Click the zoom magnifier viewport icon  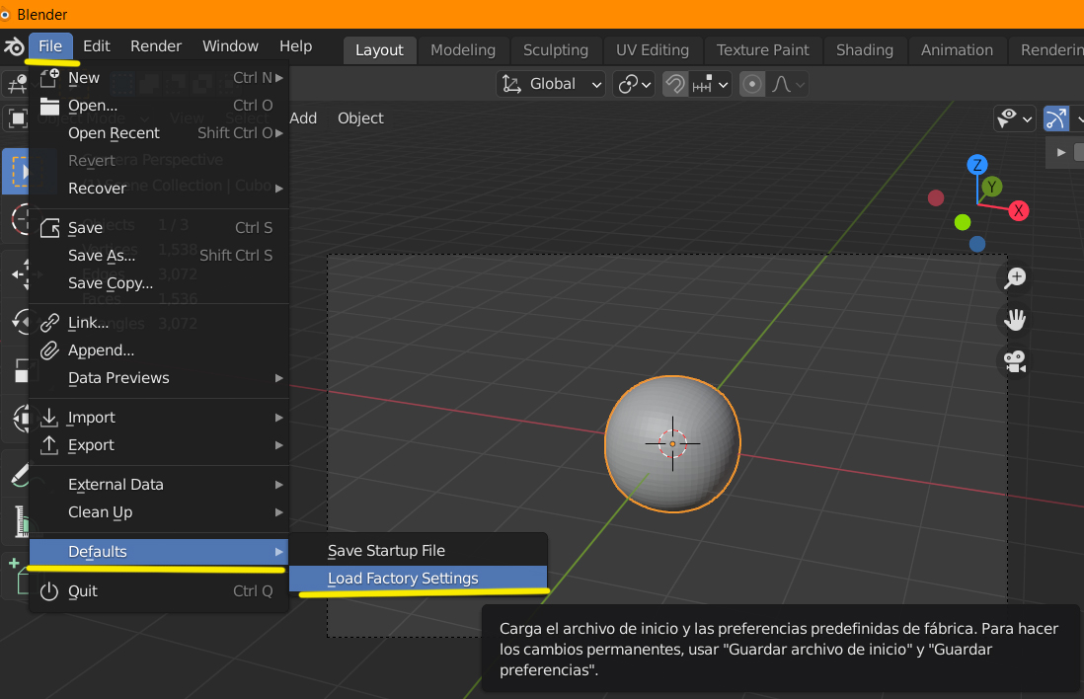point(1015,278)
